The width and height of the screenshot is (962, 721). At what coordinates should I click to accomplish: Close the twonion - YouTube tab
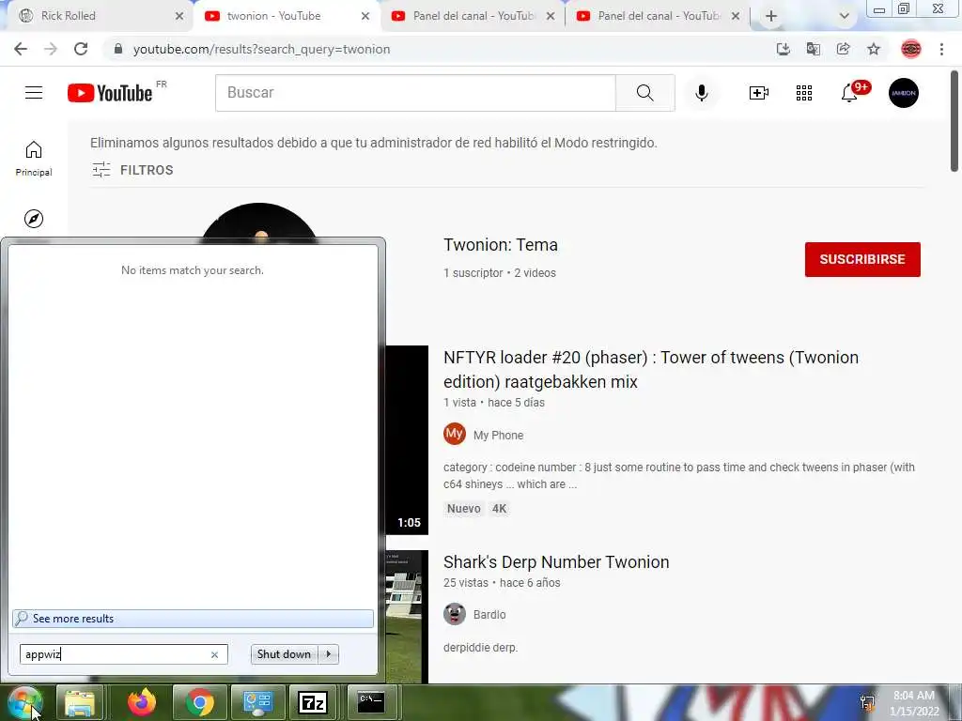[x=365, y=16]
